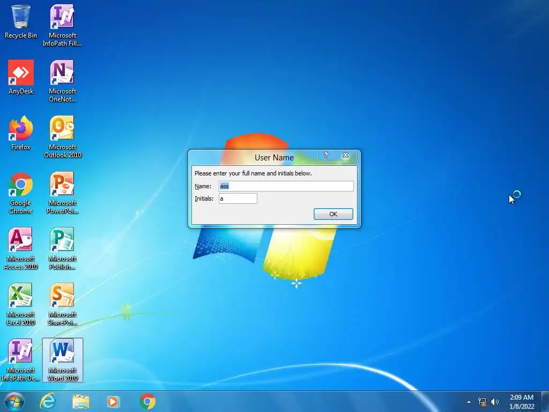This screenshot has width=549, height=412.
Task: Click the 'Please enter your full name' text
Action: click(253, 173)
